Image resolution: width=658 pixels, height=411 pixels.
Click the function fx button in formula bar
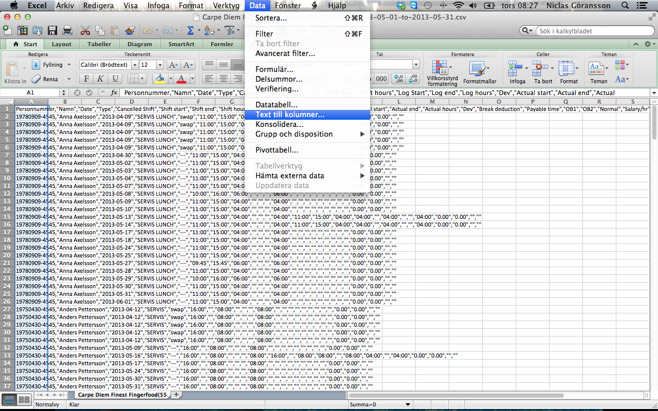click(114, 92)
